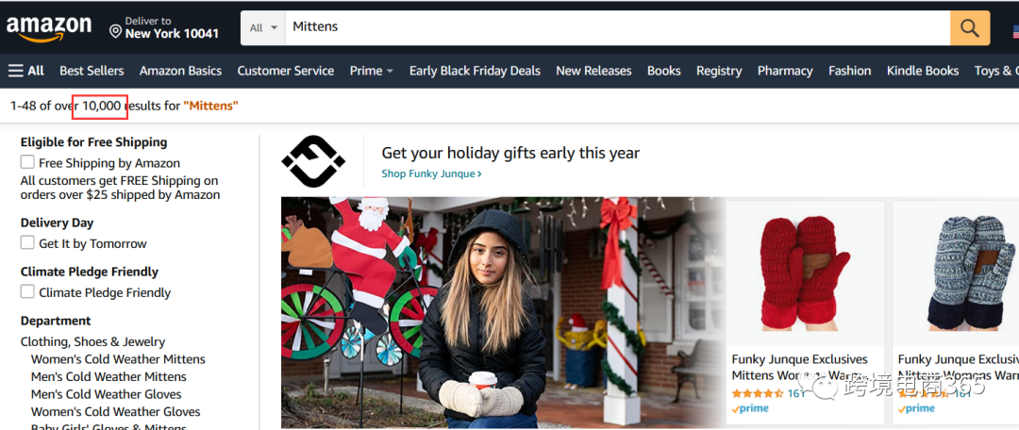Open Early Black Friday Deals
Viewport: 1019px width, 430px height.
coord(475,71)
